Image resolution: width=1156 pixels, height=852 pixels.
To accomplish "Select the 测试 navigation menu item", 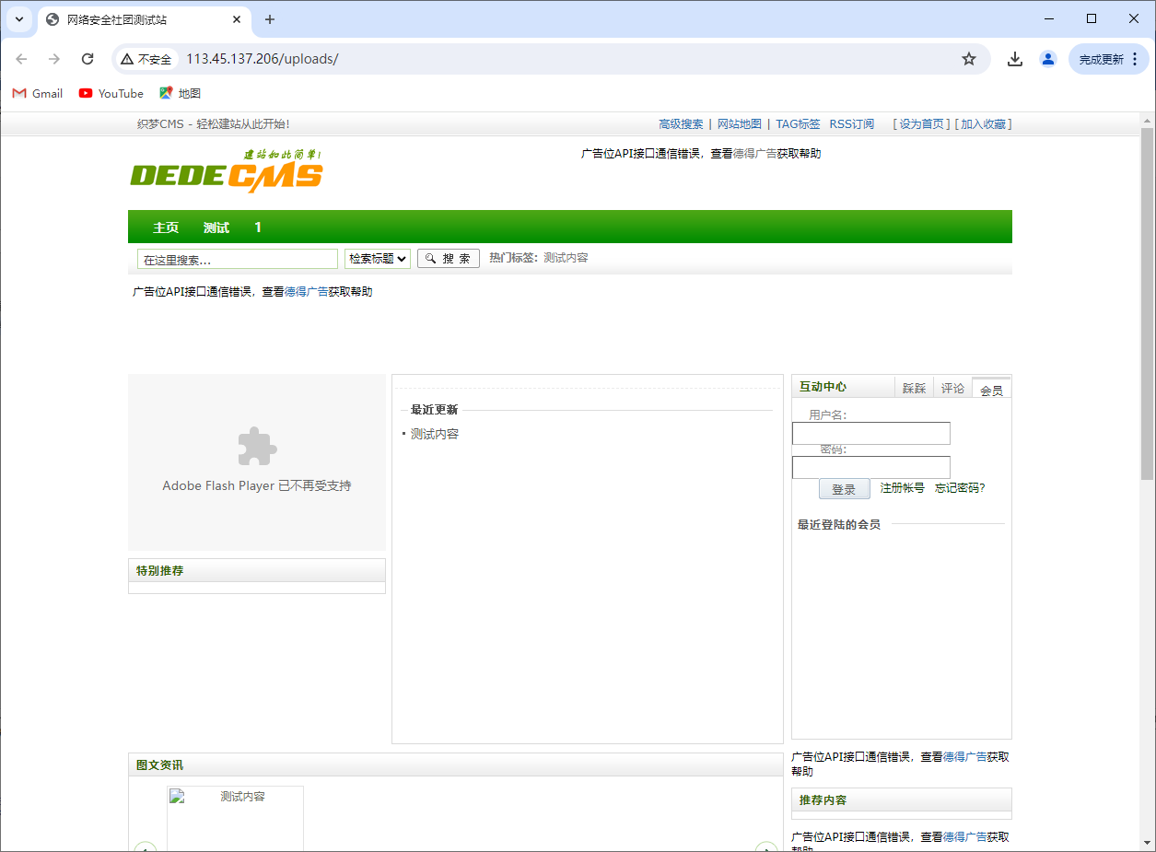I will (x=216, y=228).
